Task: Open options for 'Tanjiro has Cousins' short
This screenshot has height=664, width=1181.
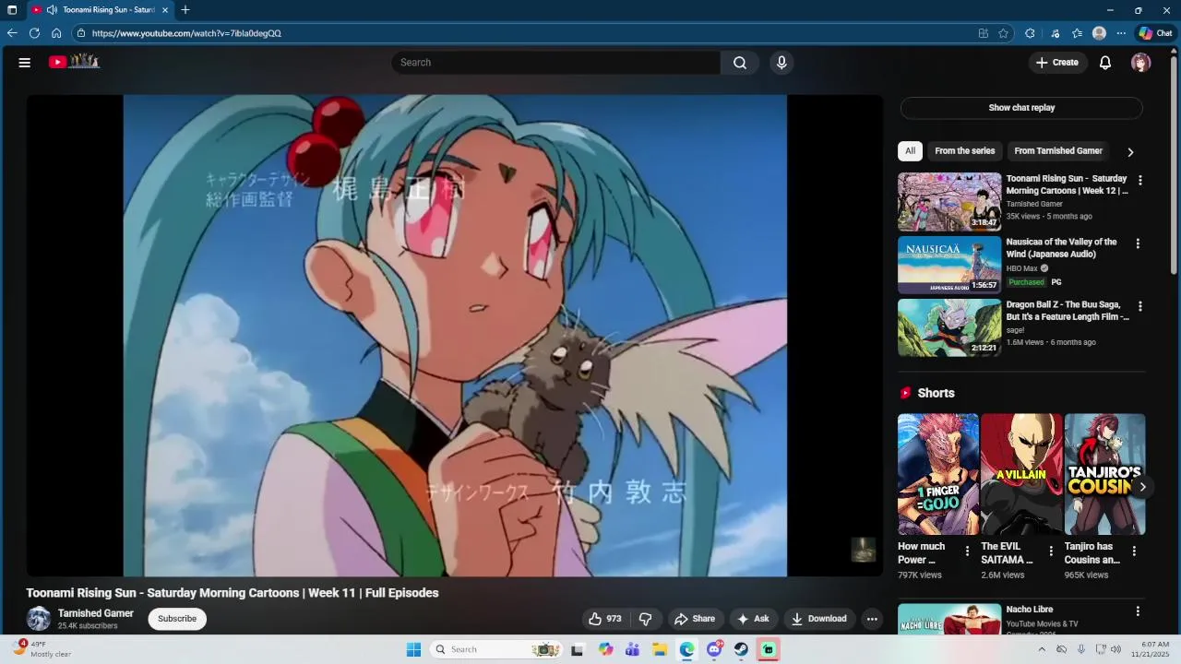Action: point(1134,551)
